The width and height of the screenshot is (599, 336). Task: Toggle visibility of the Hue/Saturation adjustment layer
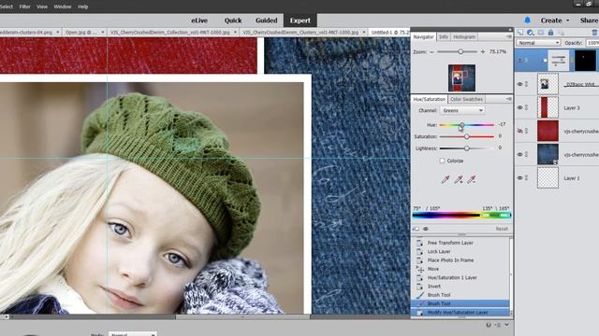point(520,61)
